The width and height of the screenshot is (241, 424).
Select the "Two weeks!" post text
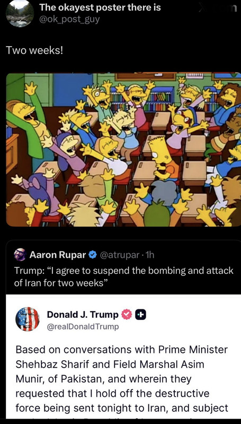pyautogui.click(x=34, y=50)
